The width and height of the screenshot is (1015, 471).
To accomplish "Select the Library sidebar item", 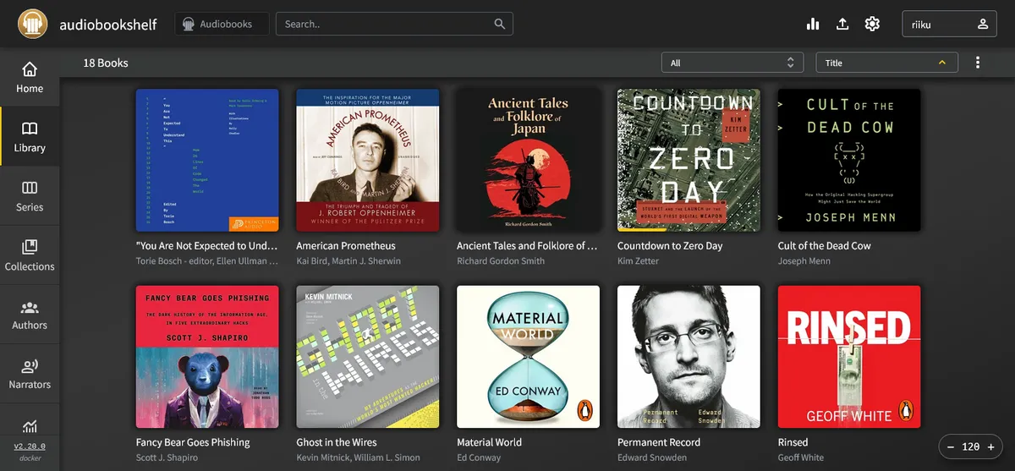I will coord(30,136).
